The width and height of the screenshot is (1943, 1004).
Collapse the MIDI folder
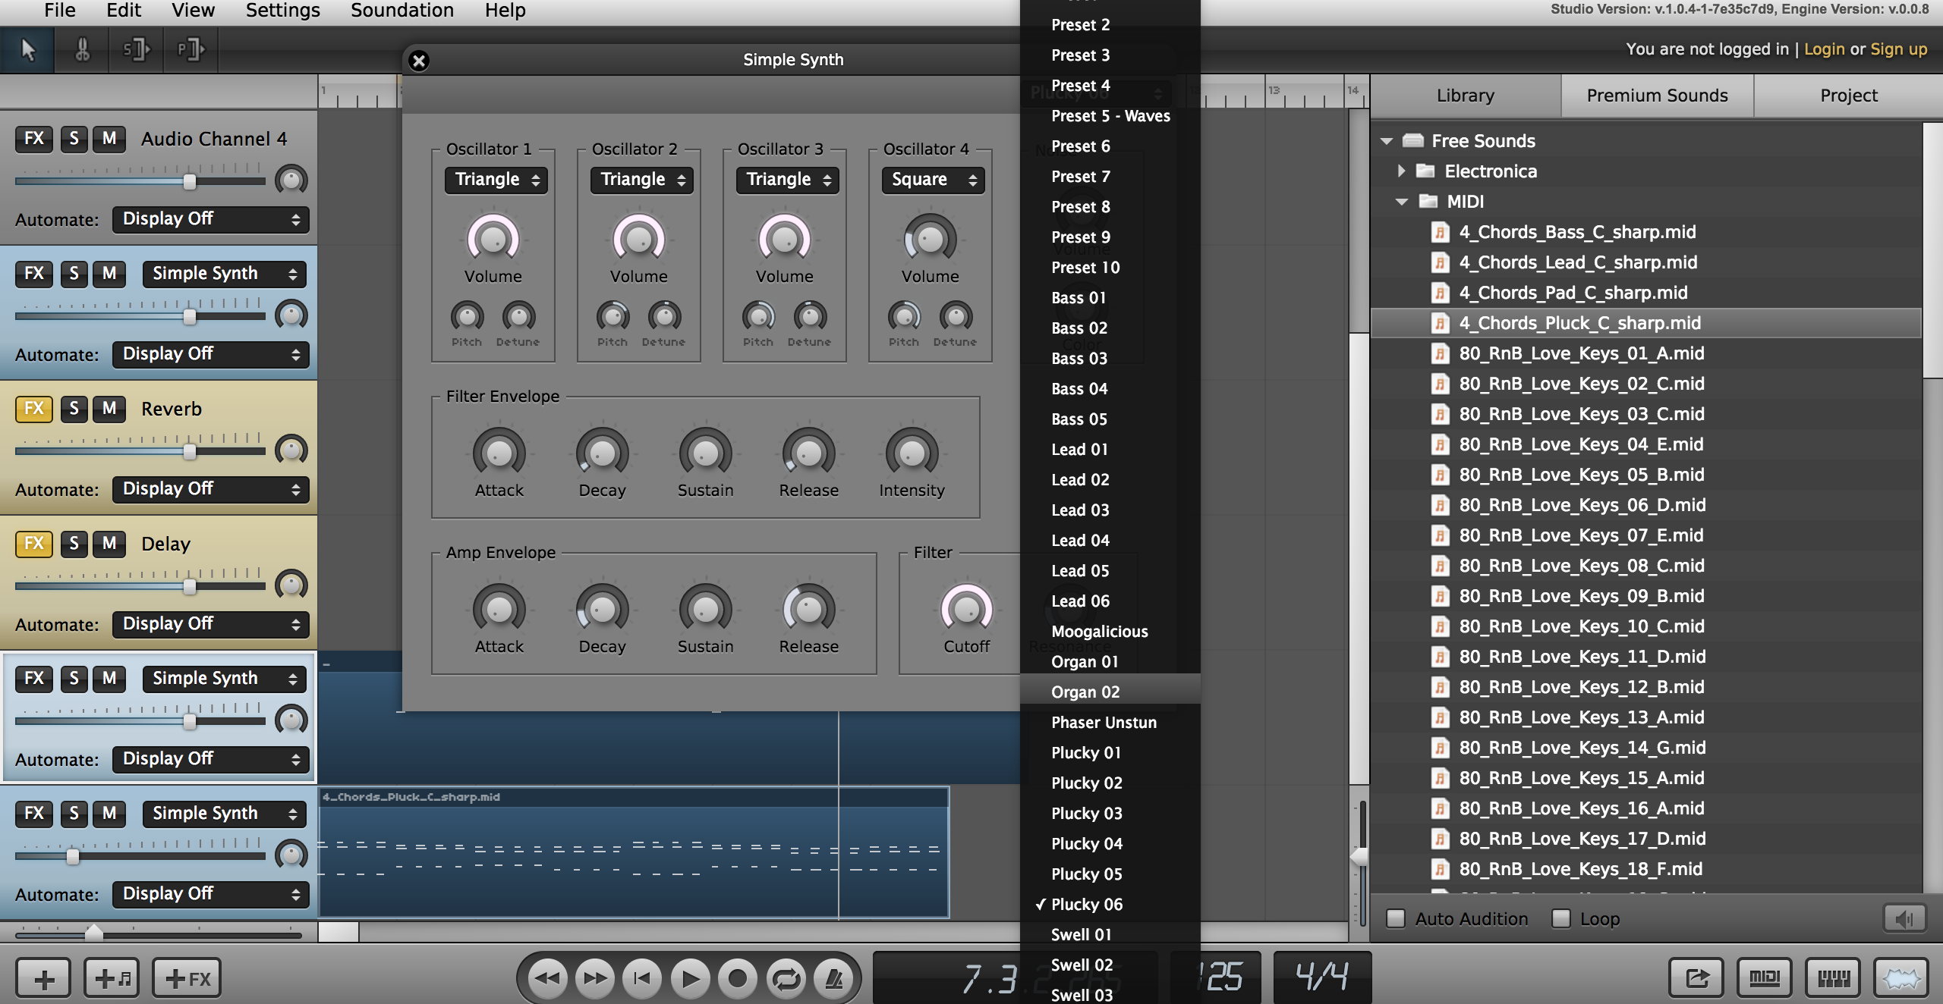point(1401,202)
